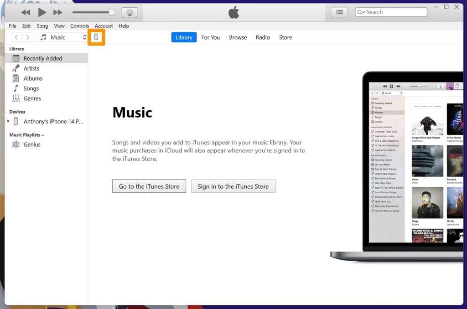Open the Up Next list view icon
467x309 pixels.
tap(339, 12)
